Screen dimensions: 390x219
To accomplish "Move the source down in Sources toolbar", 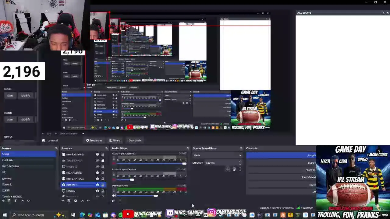I will click(88, 201).
